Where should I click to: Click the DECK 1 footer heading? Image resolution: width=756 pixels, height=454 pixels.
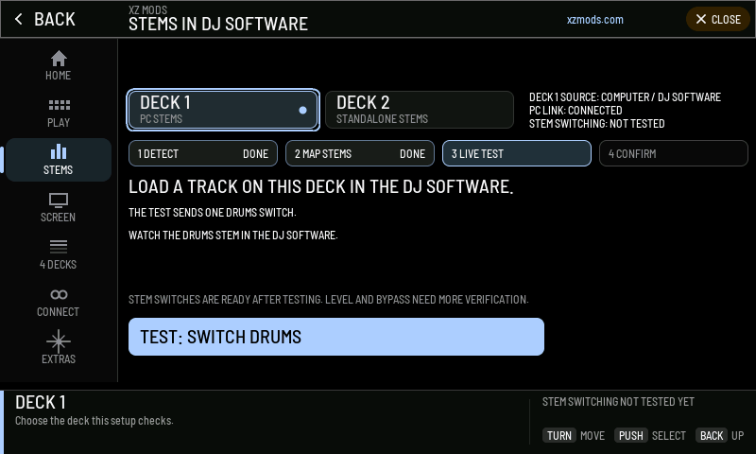[40, 402]
